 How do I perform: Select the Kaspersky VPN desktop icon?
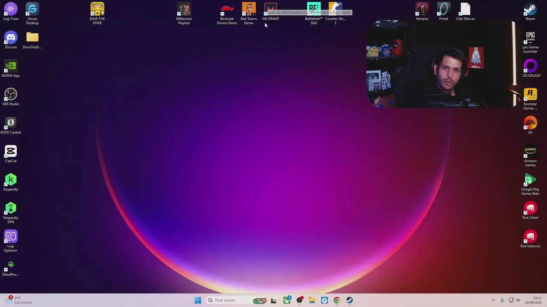coord(11,213)
